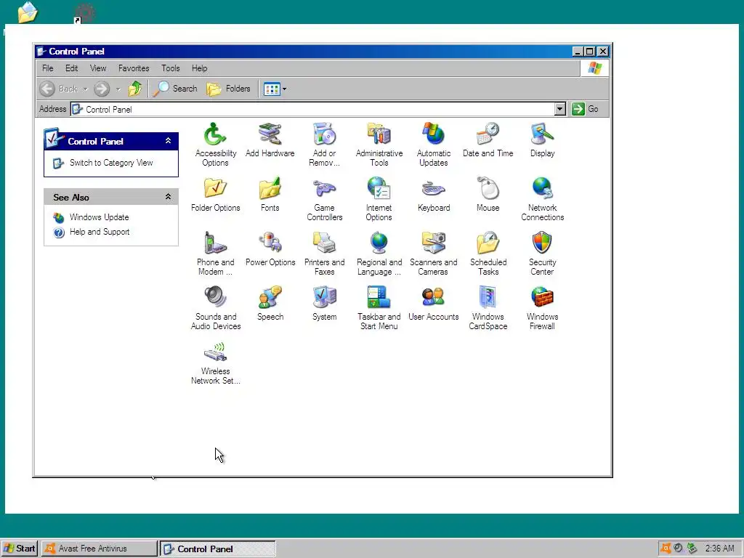The height and width of the screenshot is (558, 744).
Task: Open Help and Support link
Action: tap(100, 232)
